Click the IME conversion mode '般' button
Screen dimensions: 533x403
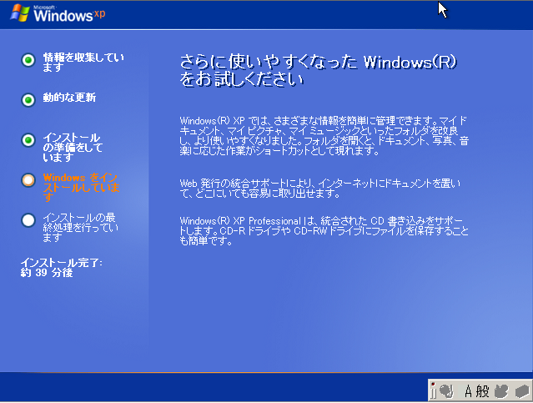coord(482,391)
